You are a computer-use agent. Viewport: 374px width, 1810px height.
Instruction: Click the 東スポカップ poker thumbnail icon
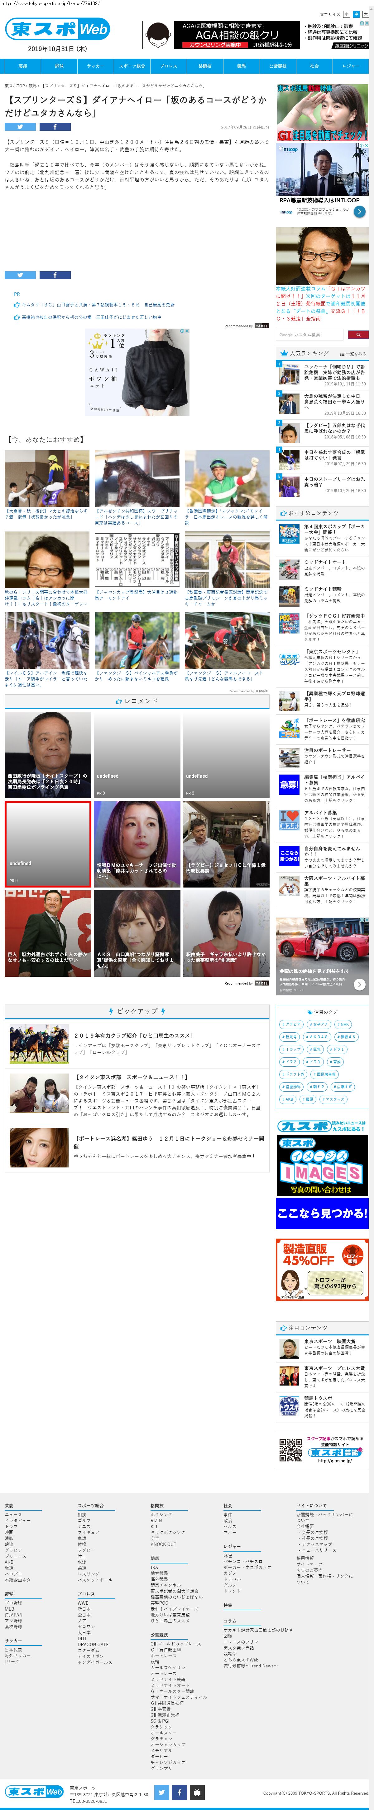[289, 533]
